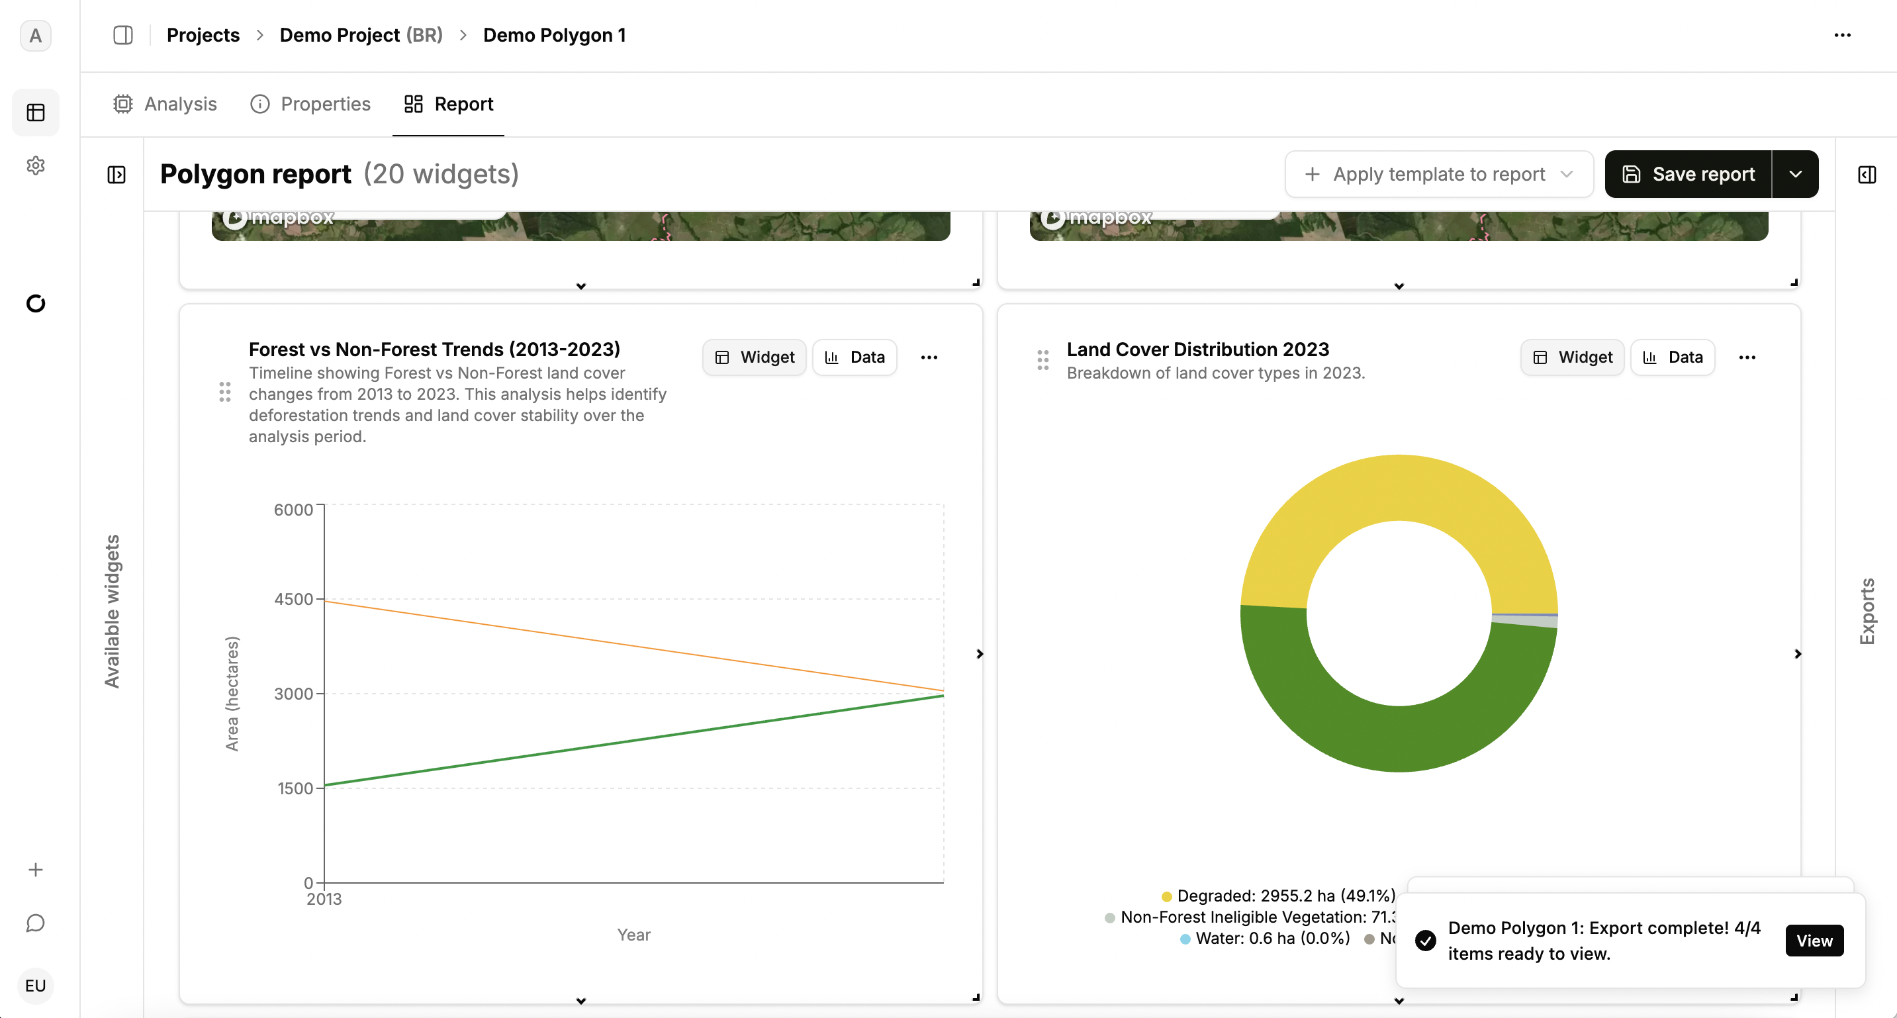Expand Save report dropdown arrow
The height and width of the screenshot is (1018, 1897).
coord(1795,174)
